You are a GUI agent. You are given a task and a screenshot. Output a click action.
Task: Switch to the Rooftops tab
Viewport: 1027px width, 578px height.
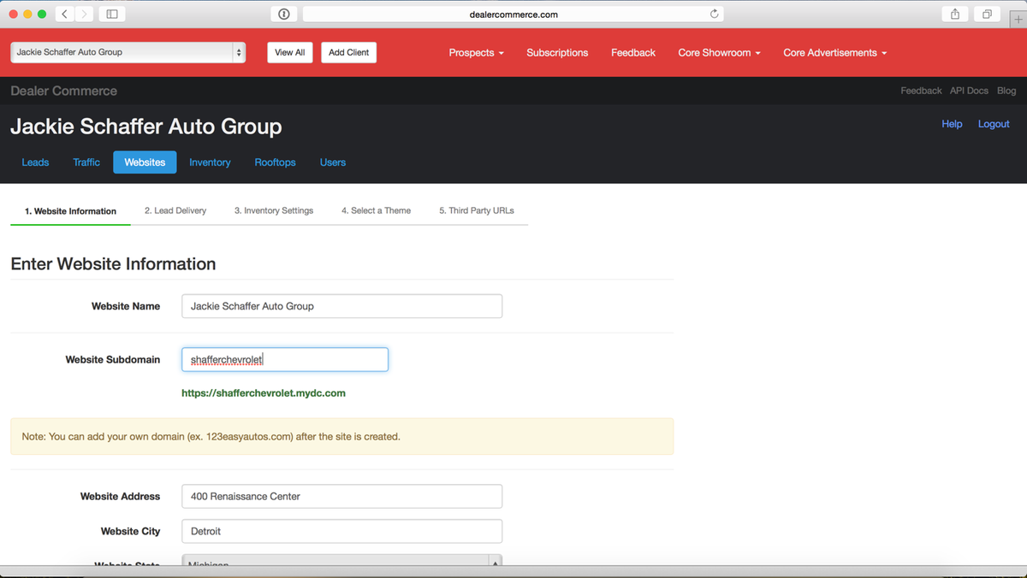click(275, 162)
